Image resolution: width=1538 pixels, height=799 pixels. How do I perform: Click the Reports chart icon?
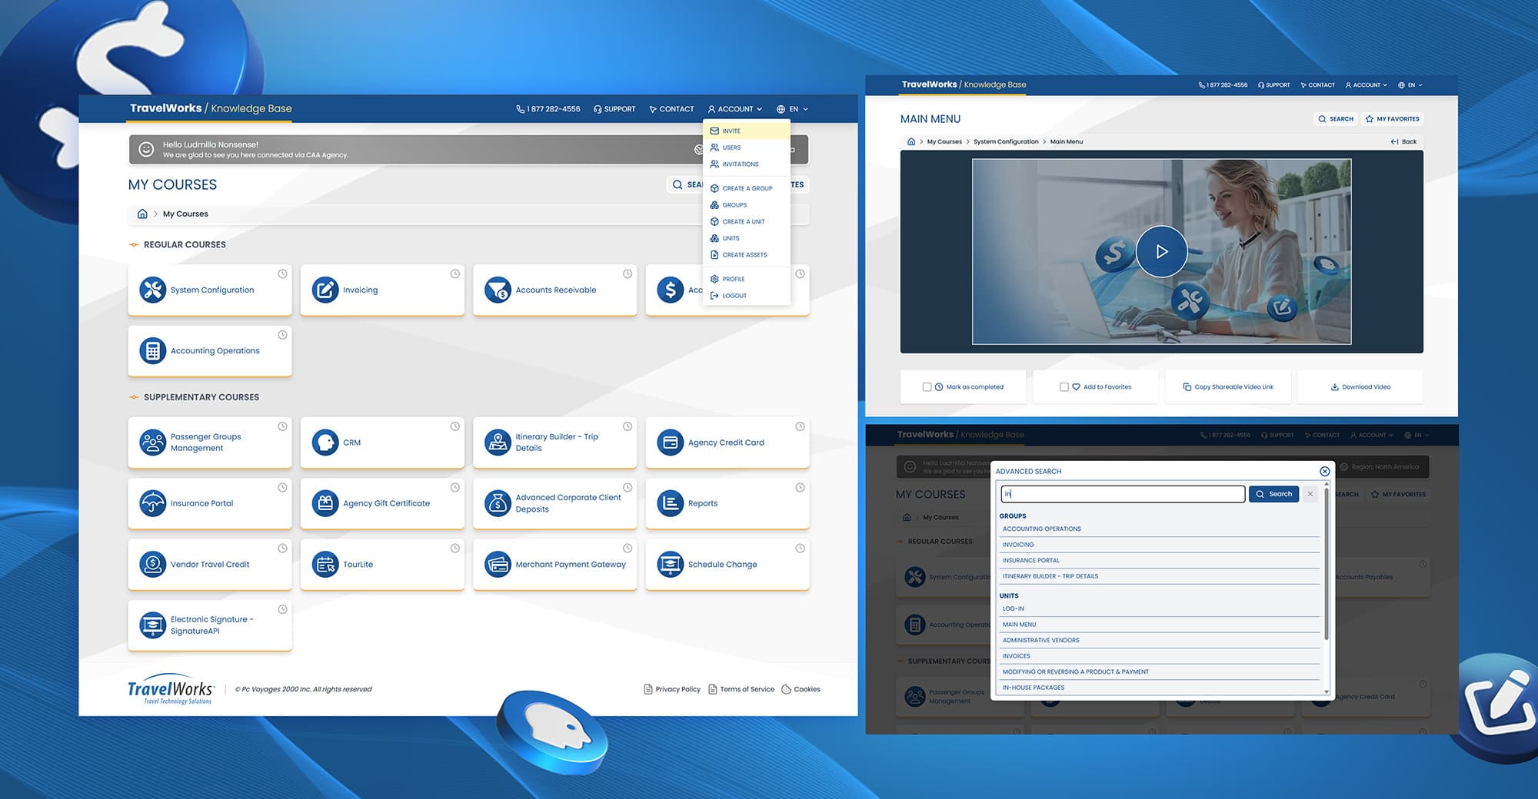tap(671, 503)
